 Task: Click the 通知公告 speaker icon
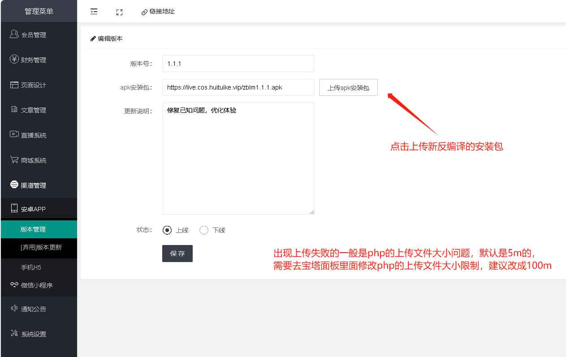14,308
